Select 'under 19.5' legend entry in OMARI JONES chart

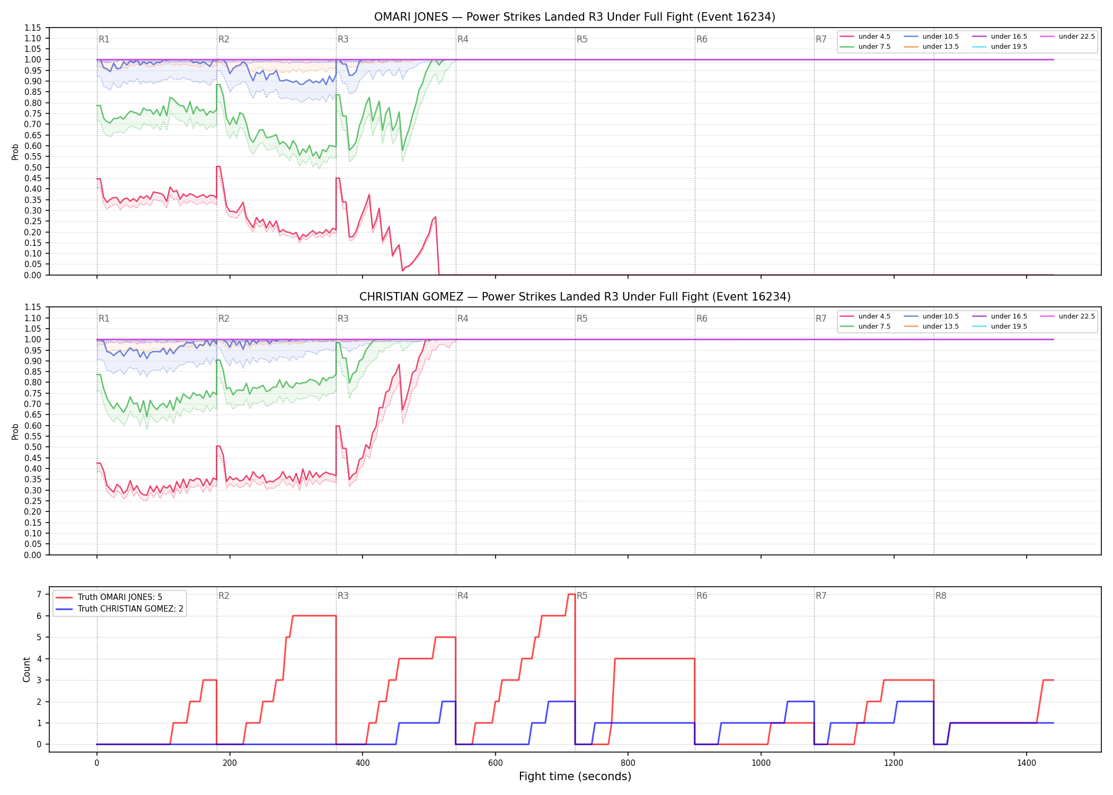[x=1000, y=47]
